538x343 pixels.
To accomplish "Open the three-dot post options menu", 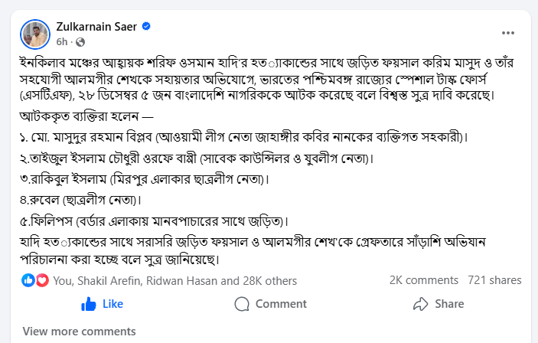I will tap(508, 33).
